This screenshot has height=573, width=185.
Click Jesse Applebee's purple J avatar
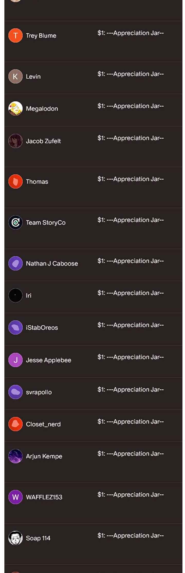pyautogui.click(x=15, y=360)
